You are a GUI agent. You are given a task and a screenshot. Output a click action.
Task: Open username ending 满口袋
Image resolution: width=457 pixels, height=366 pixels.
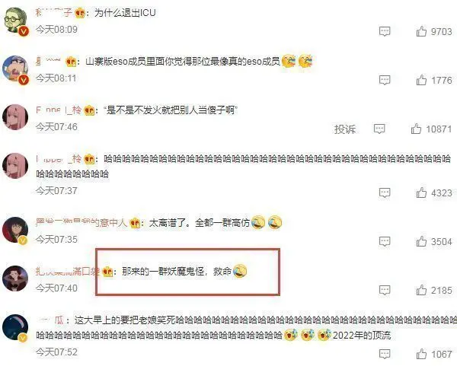[68, 272]
